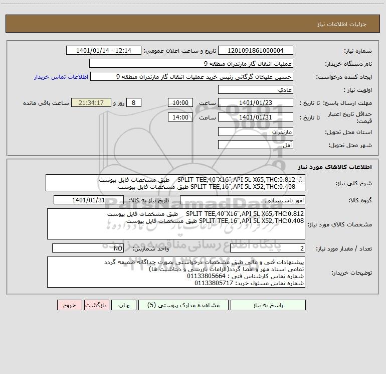Click price validity time '14:00'
The image size is (386, 374).
point(180,117)
